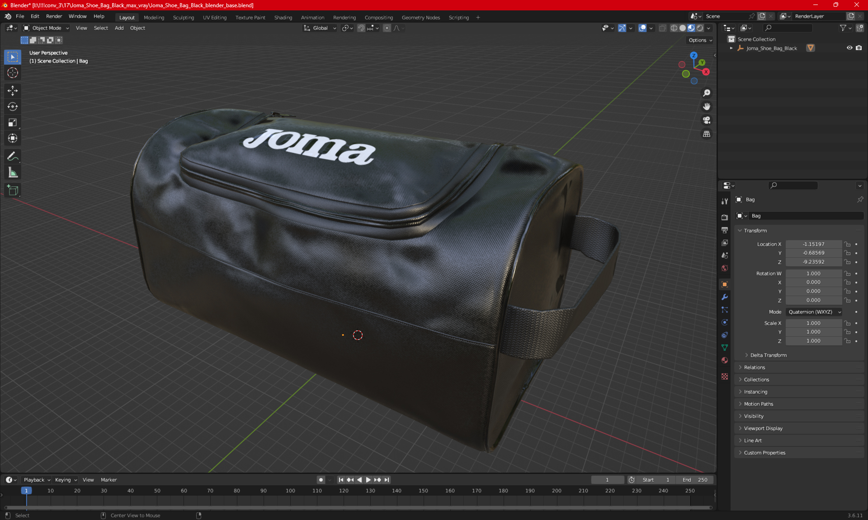Viewport: 868px width, 520px height.
Task: Open the Output properties tab
Action: coord(725,230)
